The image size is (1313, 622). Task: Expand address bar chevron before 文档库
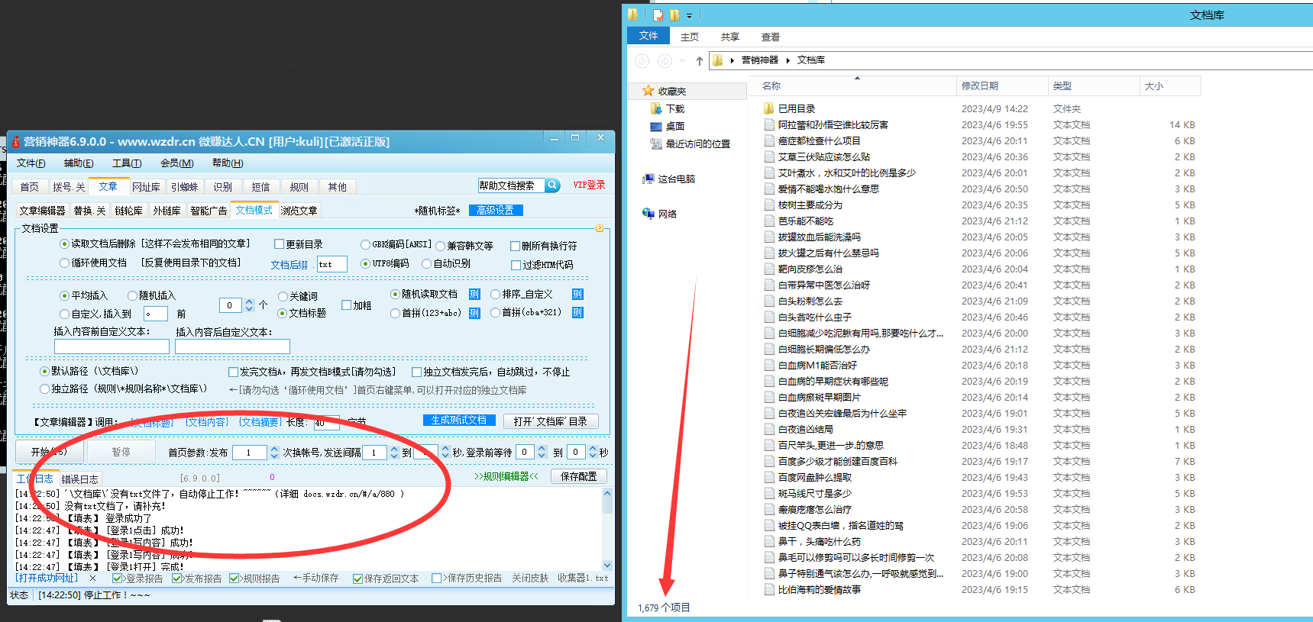click(787, 60)
